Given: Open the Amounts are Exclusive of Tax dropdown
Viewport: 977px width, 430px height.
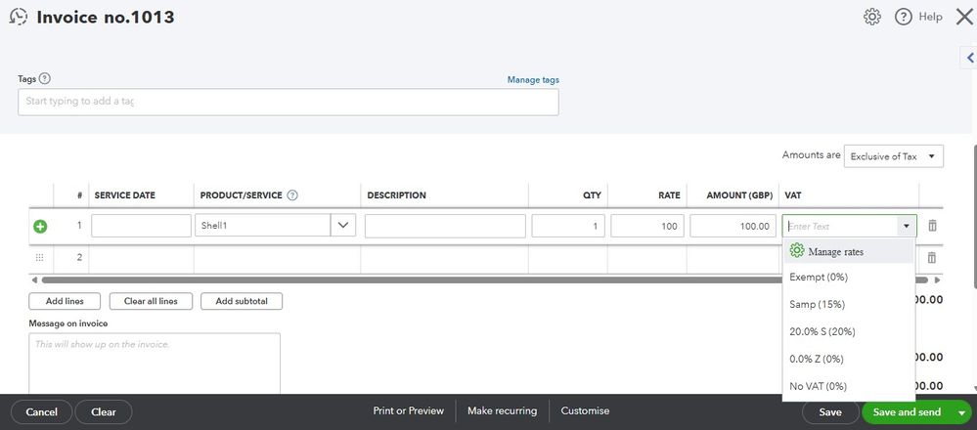Looking at the screenshot, I should click(x=893, y=156).
